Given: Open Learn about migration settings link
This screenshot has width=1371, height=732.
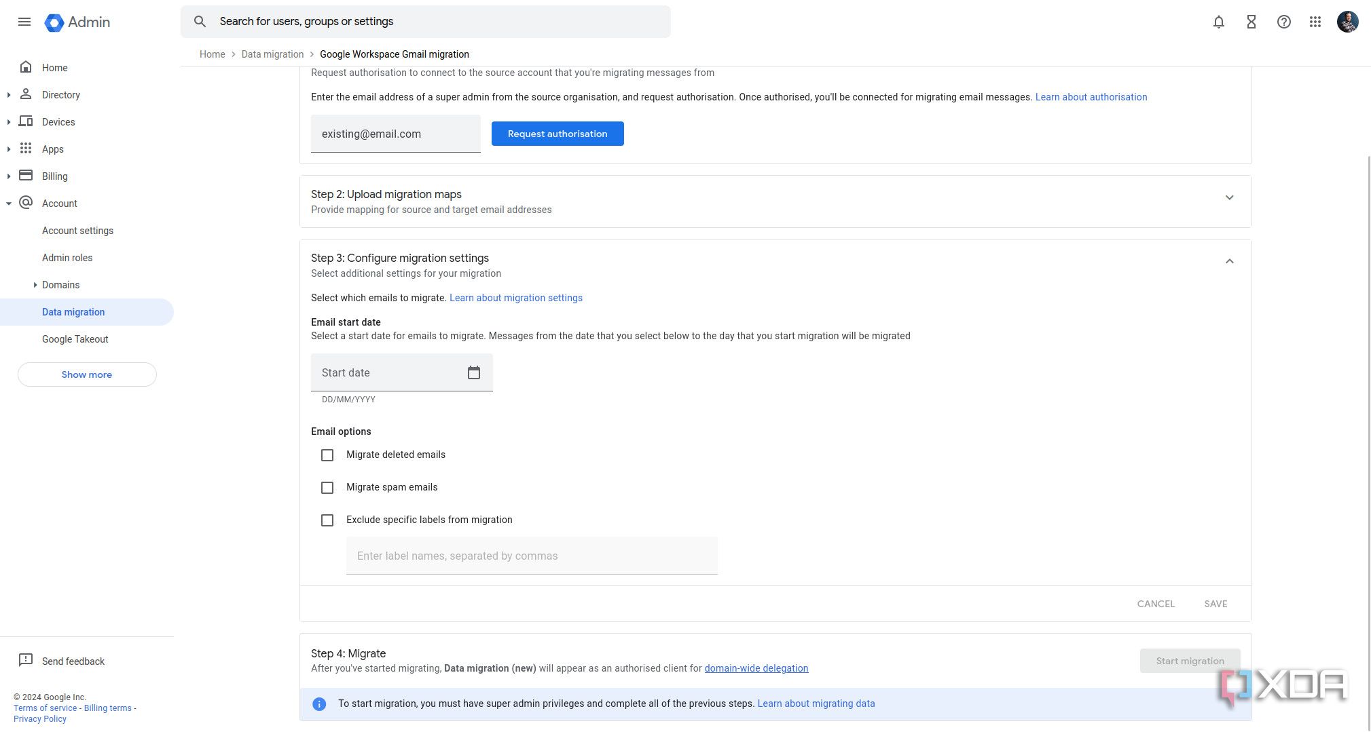Looking at the screenshot, I should (x=515, y=298).
